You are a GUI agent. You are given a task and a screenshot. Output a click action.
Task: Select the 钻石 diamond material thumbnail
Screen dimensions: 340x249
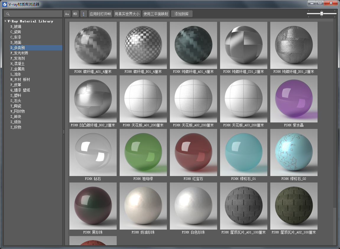click(93, 152)
